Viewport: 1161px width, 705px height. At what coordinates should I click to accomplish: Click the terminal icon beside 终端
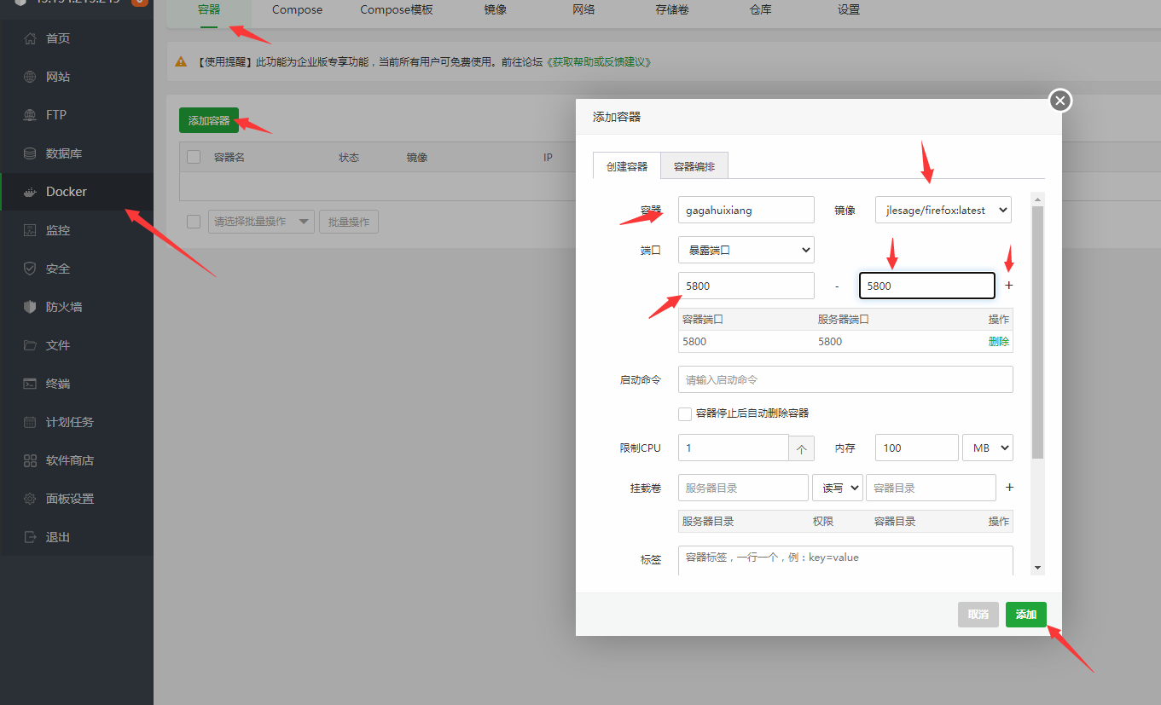click(31, 384)
